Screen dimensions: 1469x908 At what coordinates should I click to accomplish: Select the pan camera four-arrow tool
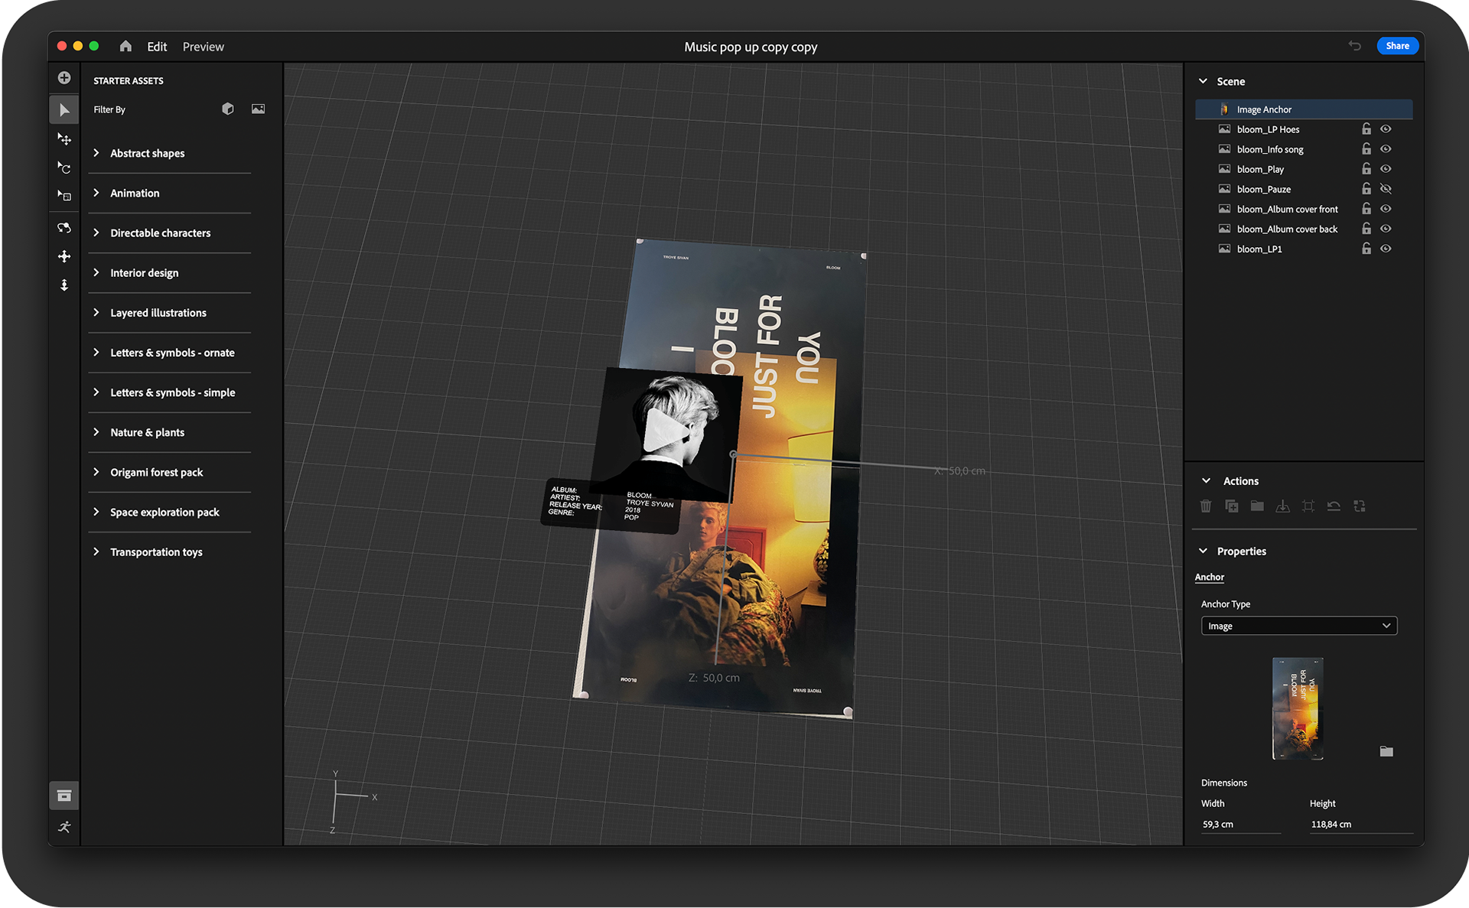[x=64, y=256]
